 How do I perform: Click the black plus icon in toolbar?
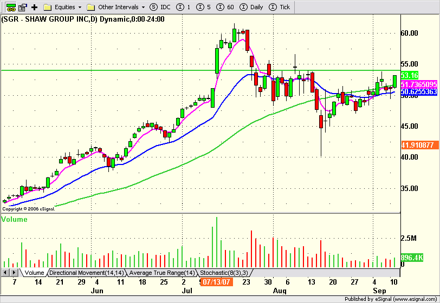(x=34, y=7)
